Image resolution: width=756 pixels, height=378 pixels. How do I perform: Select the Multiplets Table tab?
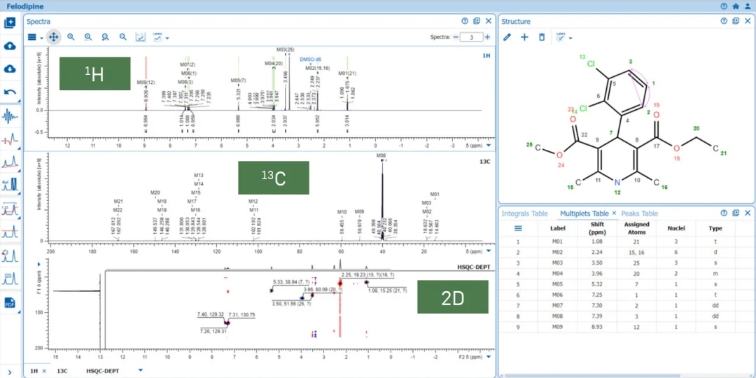[583, 213]
